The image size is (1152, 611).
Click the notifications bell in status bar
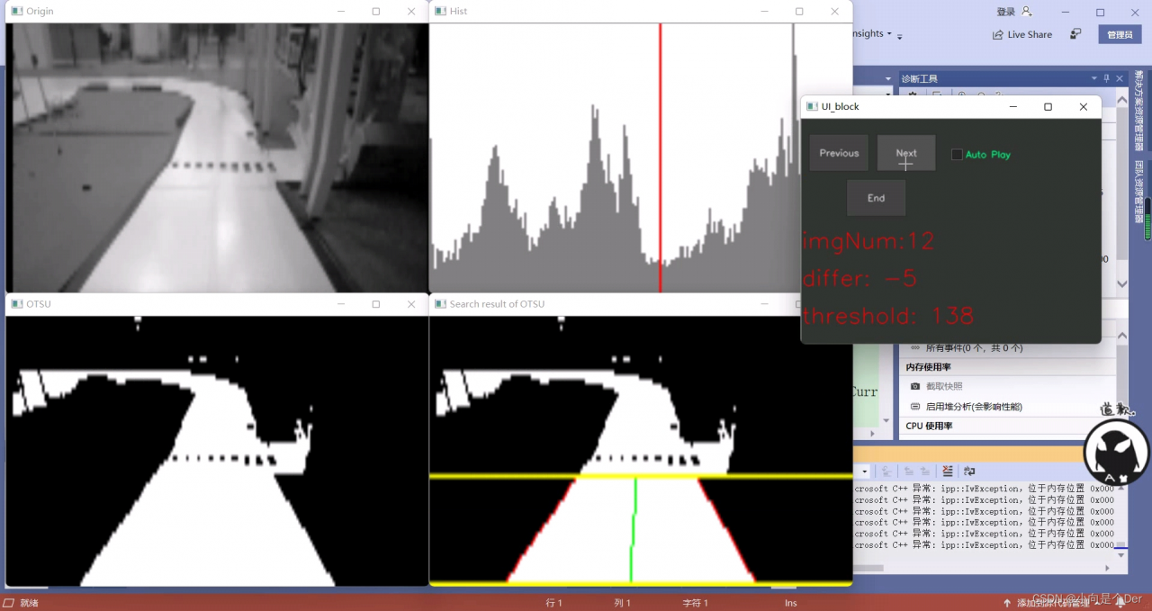1120,603
